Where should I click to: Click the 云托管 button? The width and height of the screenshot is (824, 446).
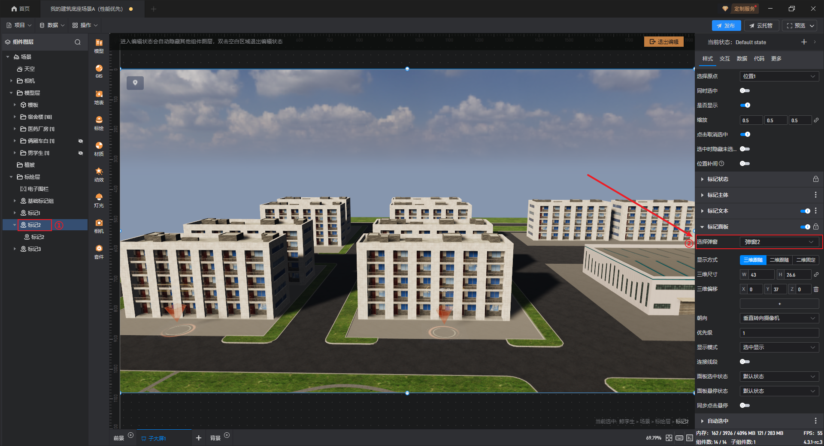761,26
